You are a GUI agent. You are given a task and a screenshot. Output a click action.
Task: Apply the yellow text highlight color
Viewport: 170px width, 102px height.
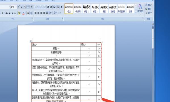[x=19, y=13]
